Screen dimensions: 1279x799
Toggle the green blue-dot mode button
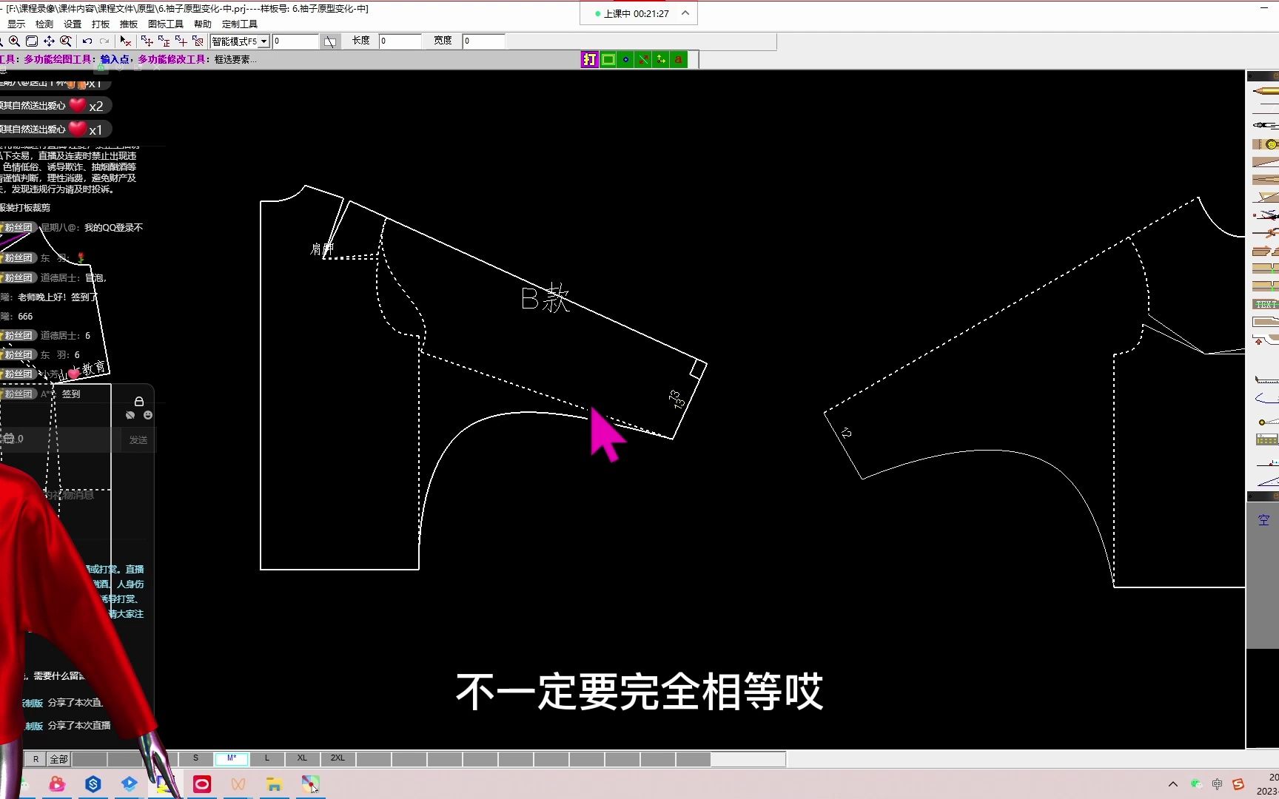(625, 60)
